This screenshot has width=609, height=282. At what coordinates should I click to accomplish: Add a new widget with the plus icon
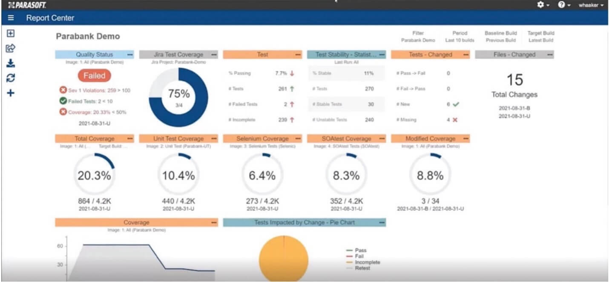(x=11, y=92)
